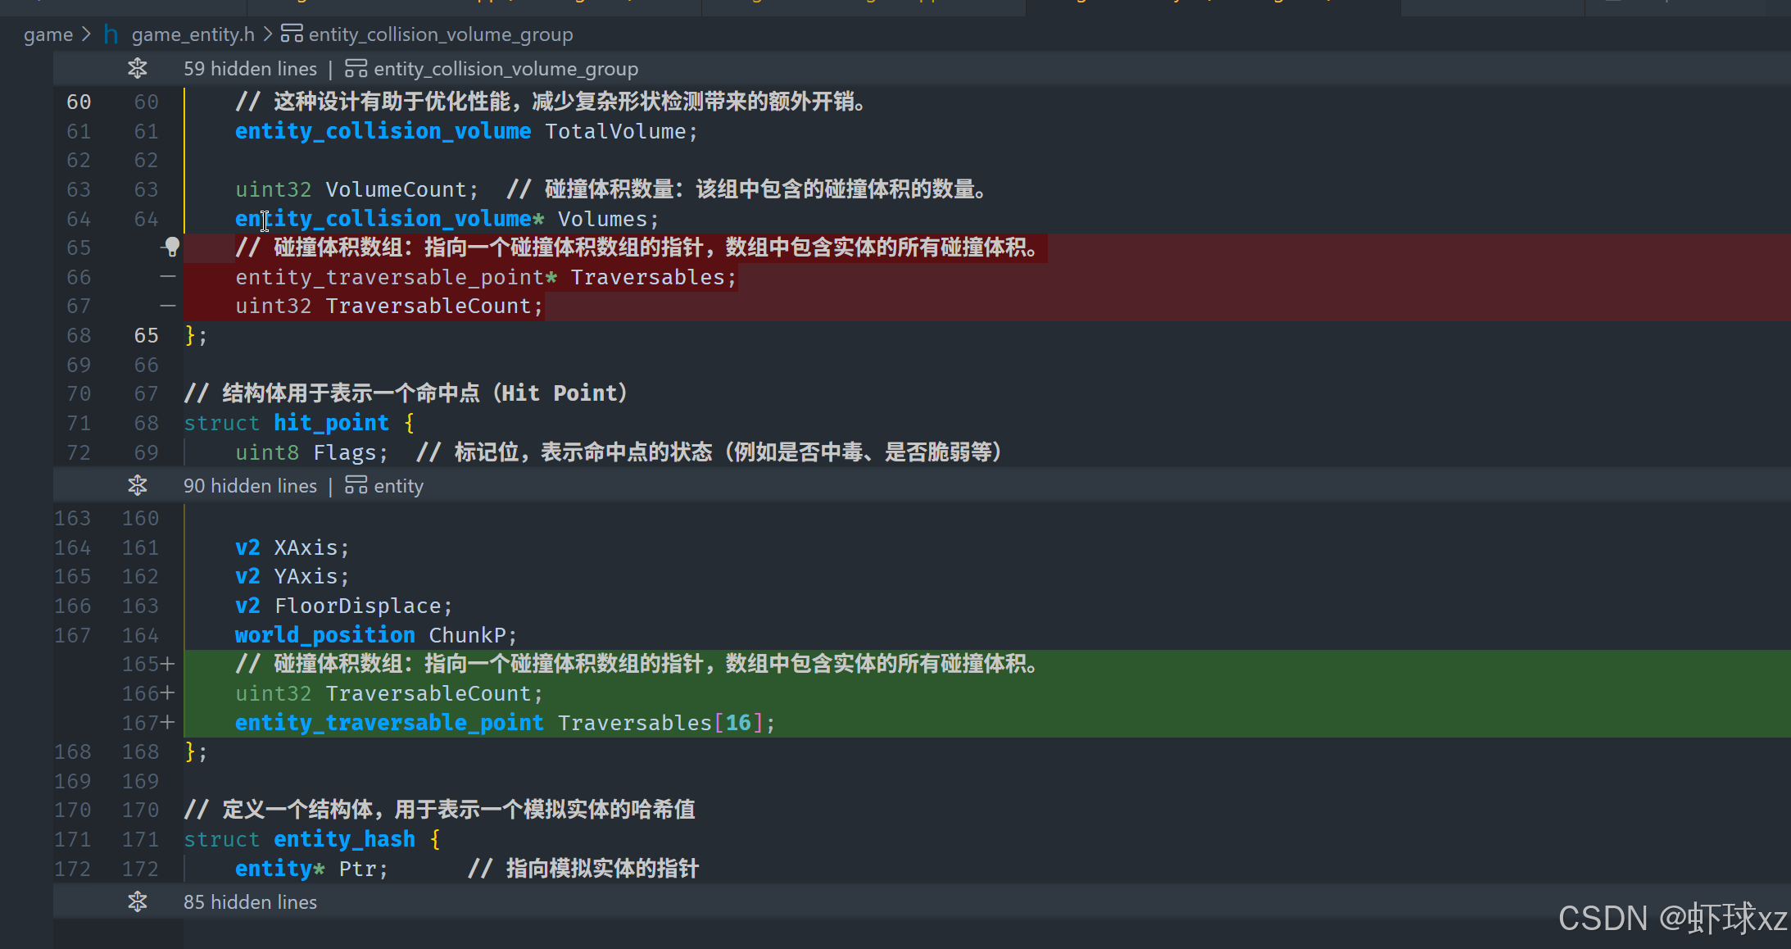Click the h file icon in breadcrumbs
1791x949 pixels.
[111, 34]
